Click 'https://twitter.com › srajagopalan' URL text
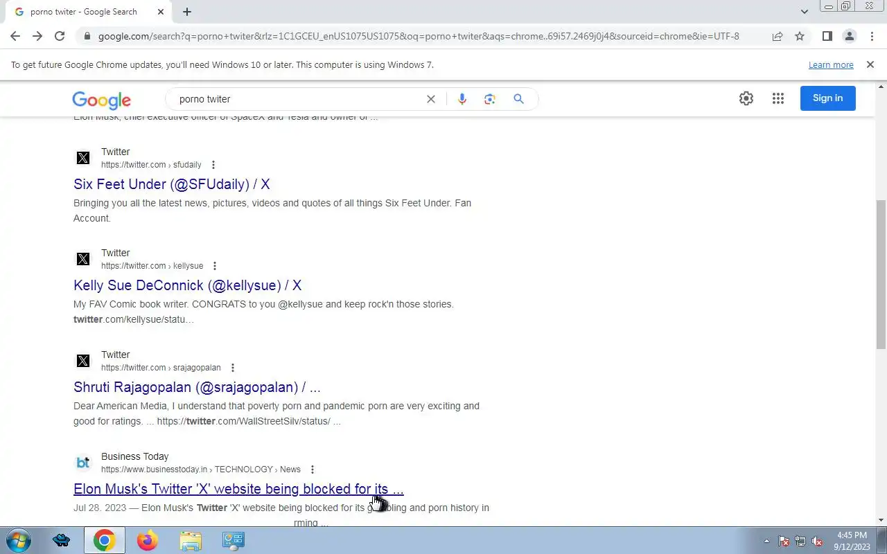This screenshot has width=887, height=554. point(161,368)
